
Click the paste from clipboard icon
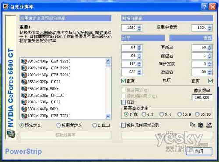click(201, 125)
